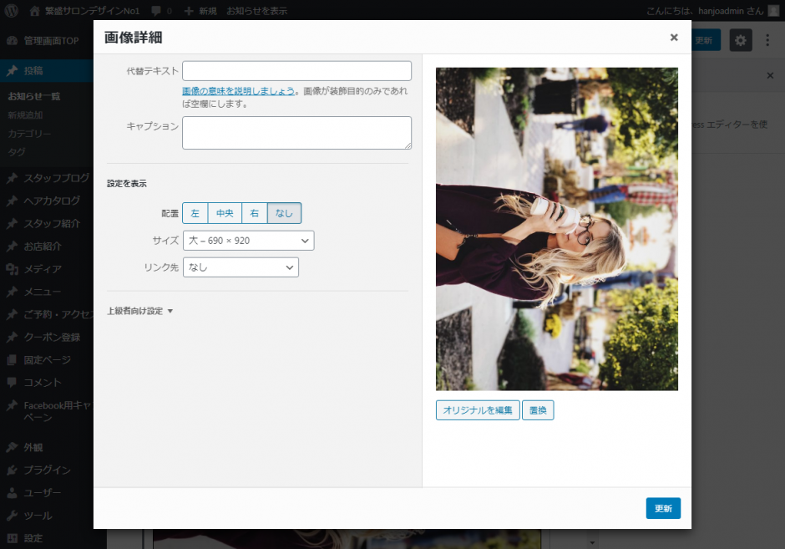
Task: Open the プラグイン sidebar item
Action: tap(47, 470)
